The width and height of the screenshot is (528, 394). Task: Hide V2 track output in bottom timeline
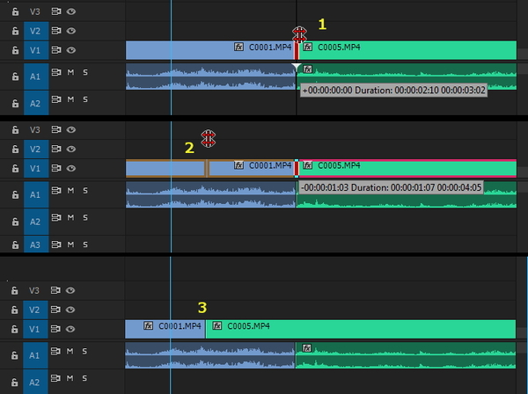70,310
